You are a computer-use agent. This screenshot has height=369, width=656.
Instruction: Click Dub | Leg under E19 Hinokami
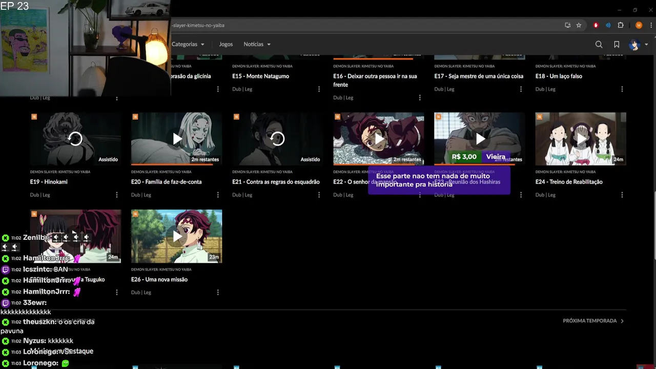pyautogui.click(x=40, y=195)
